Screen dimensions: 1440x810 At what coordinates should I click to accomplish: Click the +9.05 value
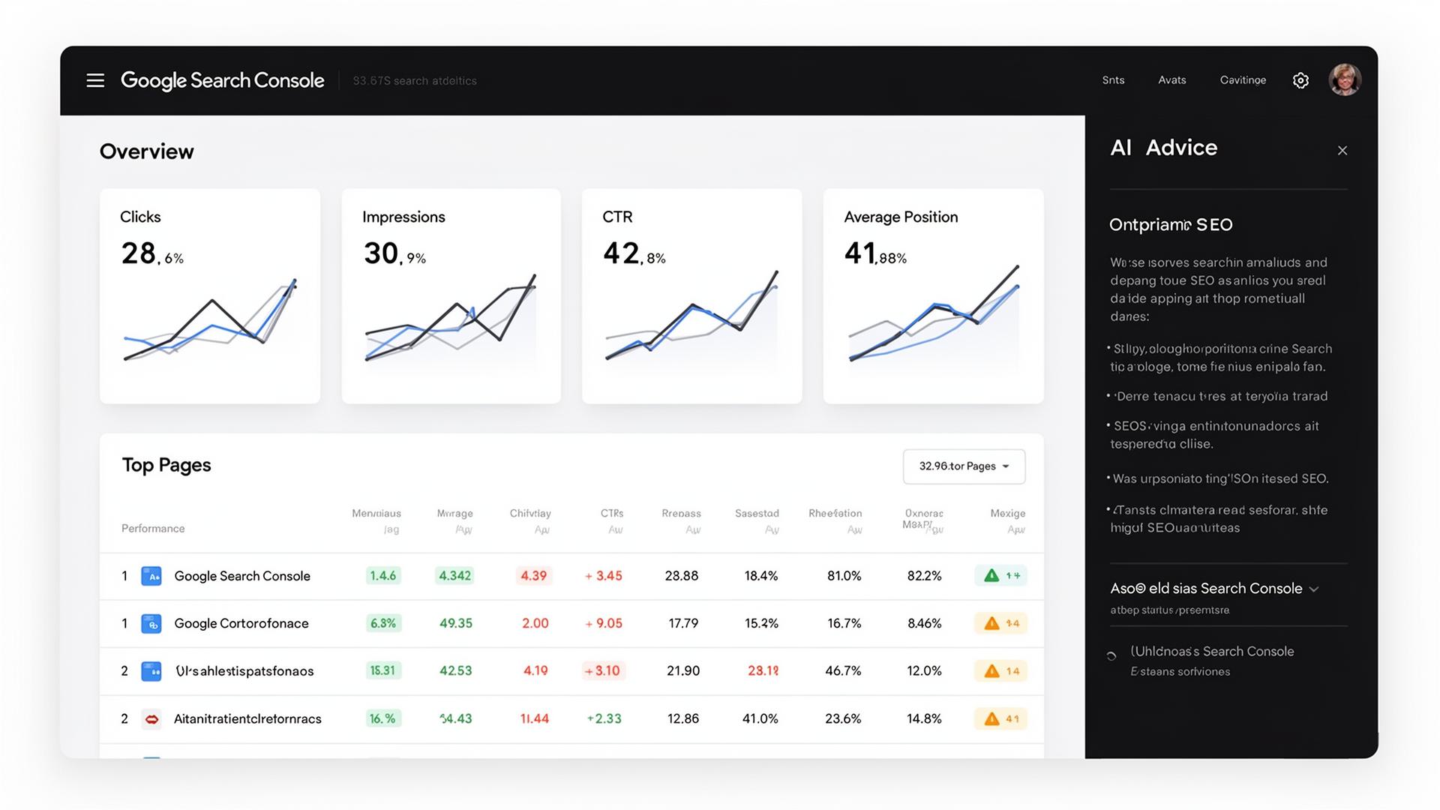click(604, 623)
